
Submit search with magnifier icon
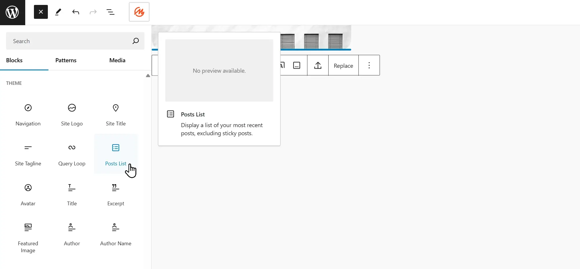coord(135,41)
